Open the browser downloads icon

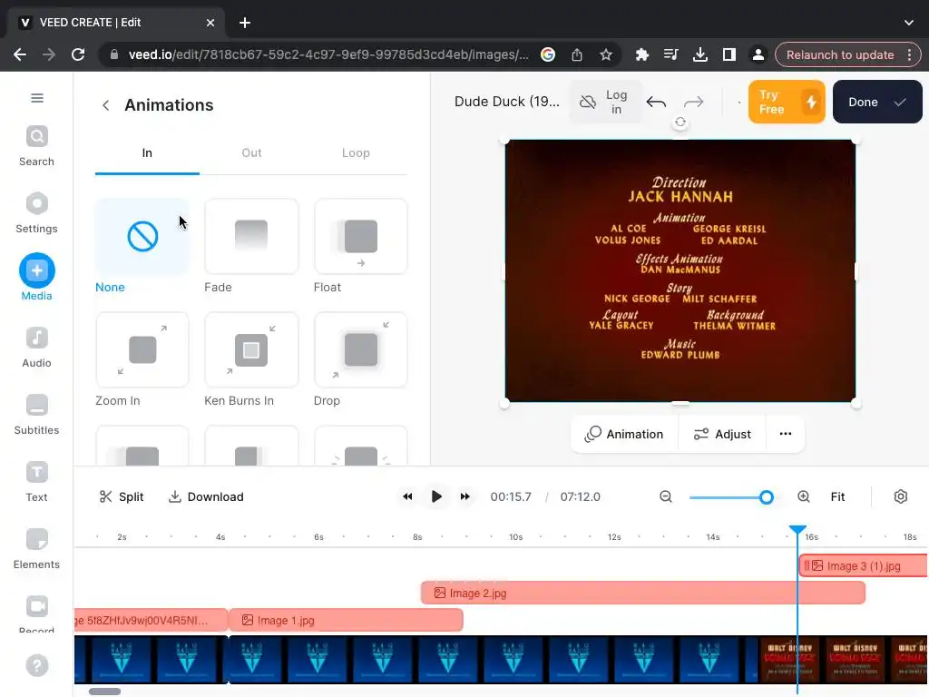tap(699, 54)
